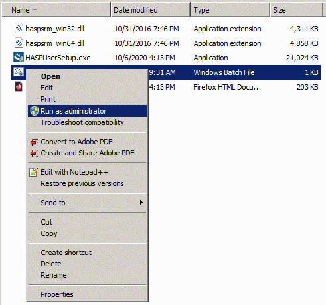This screenshot has width=326, height=305.
Task: Click the 10/6/2020 4:13 PM date cell
Action: pyautogui.click(x=145, y=58)
